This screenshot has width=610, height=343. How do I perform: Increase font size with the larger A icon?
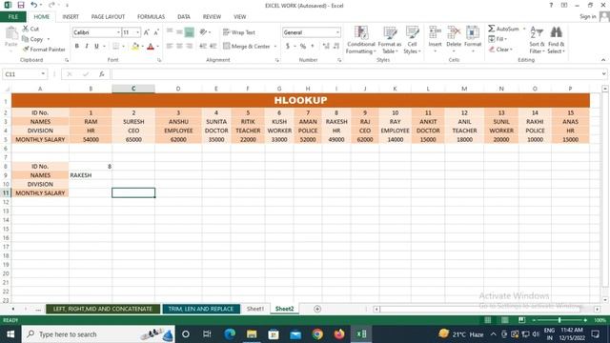(146, 32)
